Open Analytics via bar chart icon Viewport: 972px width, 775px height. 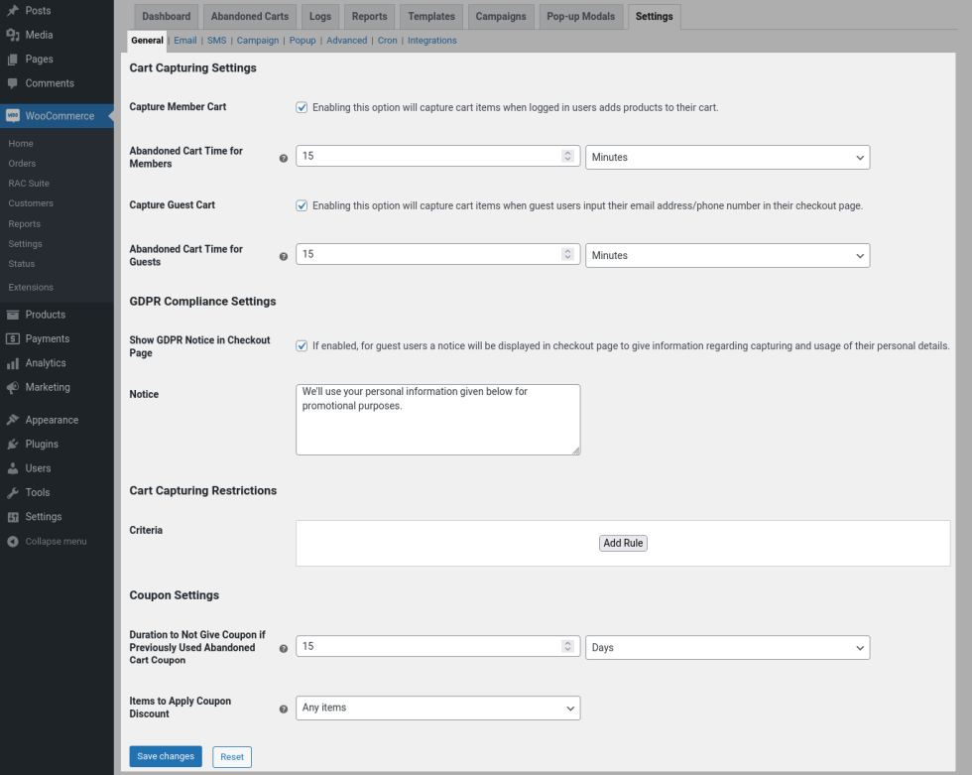(13, 363)
